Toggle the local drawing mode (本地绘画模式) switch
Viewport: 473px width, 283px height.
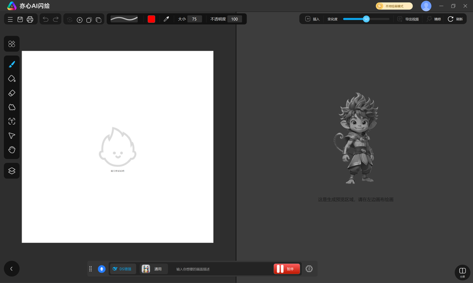(x=394, y=6)
